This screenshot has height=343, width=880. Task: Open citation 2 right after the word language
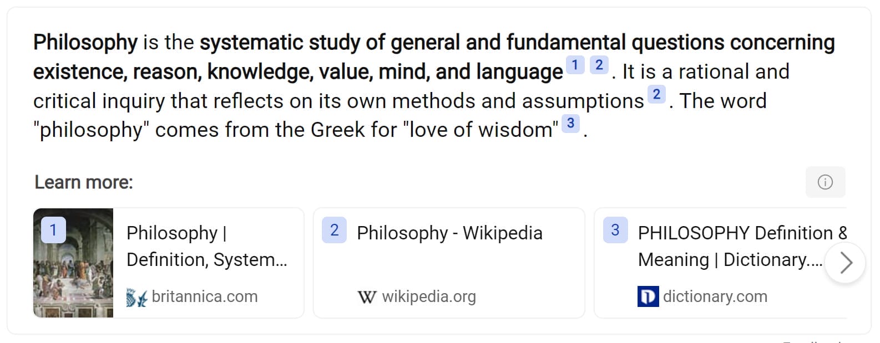coord(599,65)
